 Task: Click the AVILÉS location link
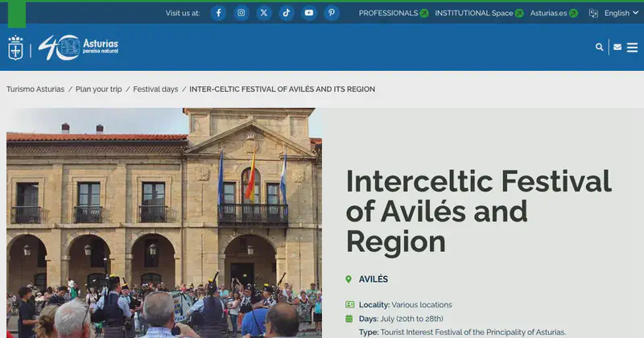tap(374, 279)
